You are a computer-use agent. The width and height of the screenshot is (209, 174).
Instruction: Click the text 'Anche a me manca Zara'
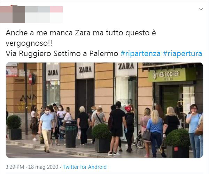[48, 33]
